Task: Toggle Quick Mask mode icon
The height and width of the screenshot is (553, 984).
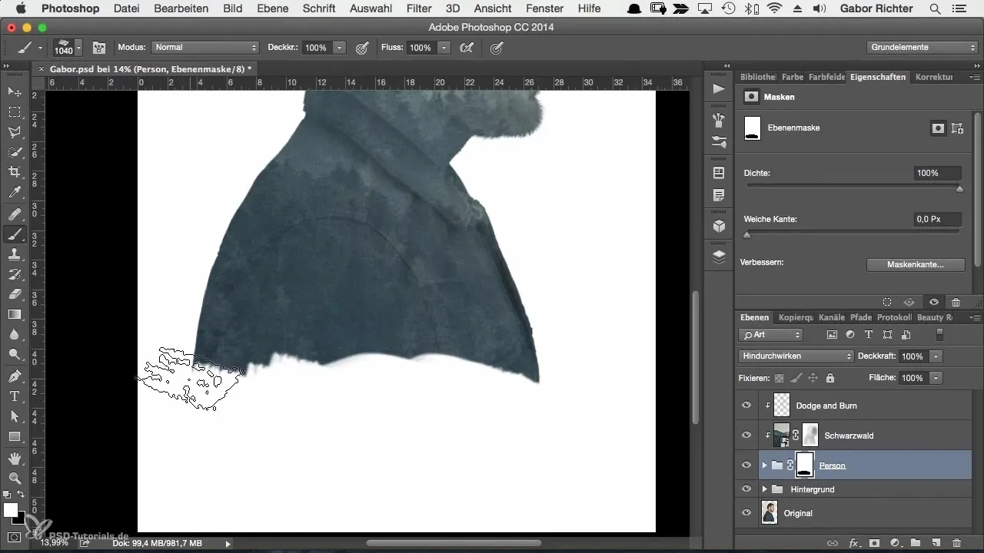Action: [x=15, y=537]
